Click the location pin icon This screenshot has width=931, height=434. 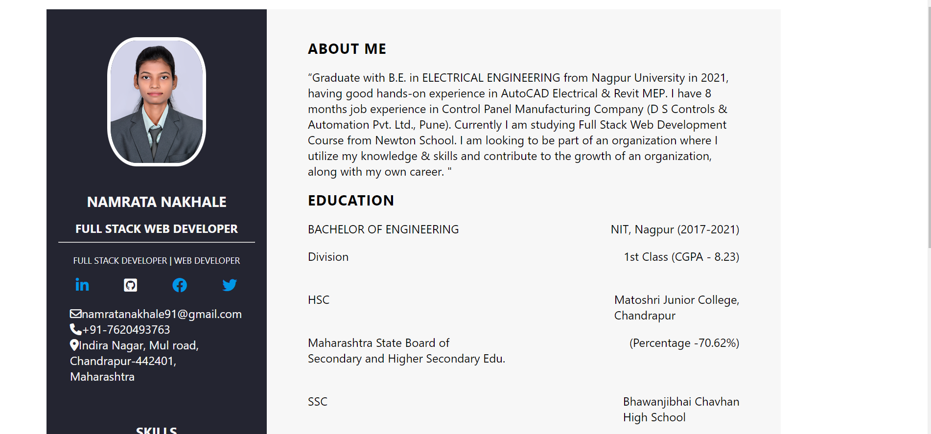pos(74,345)
